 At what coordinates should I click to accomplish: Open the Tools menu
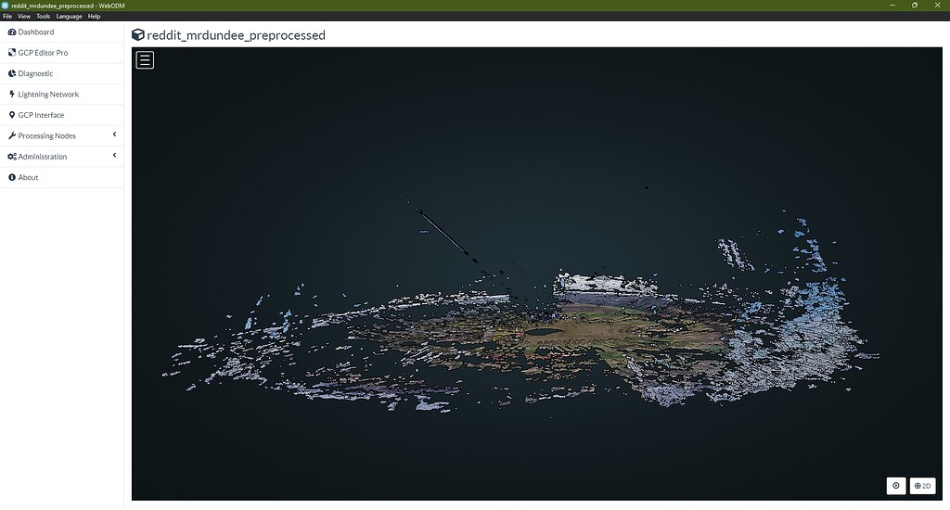(x=43, y=17)
